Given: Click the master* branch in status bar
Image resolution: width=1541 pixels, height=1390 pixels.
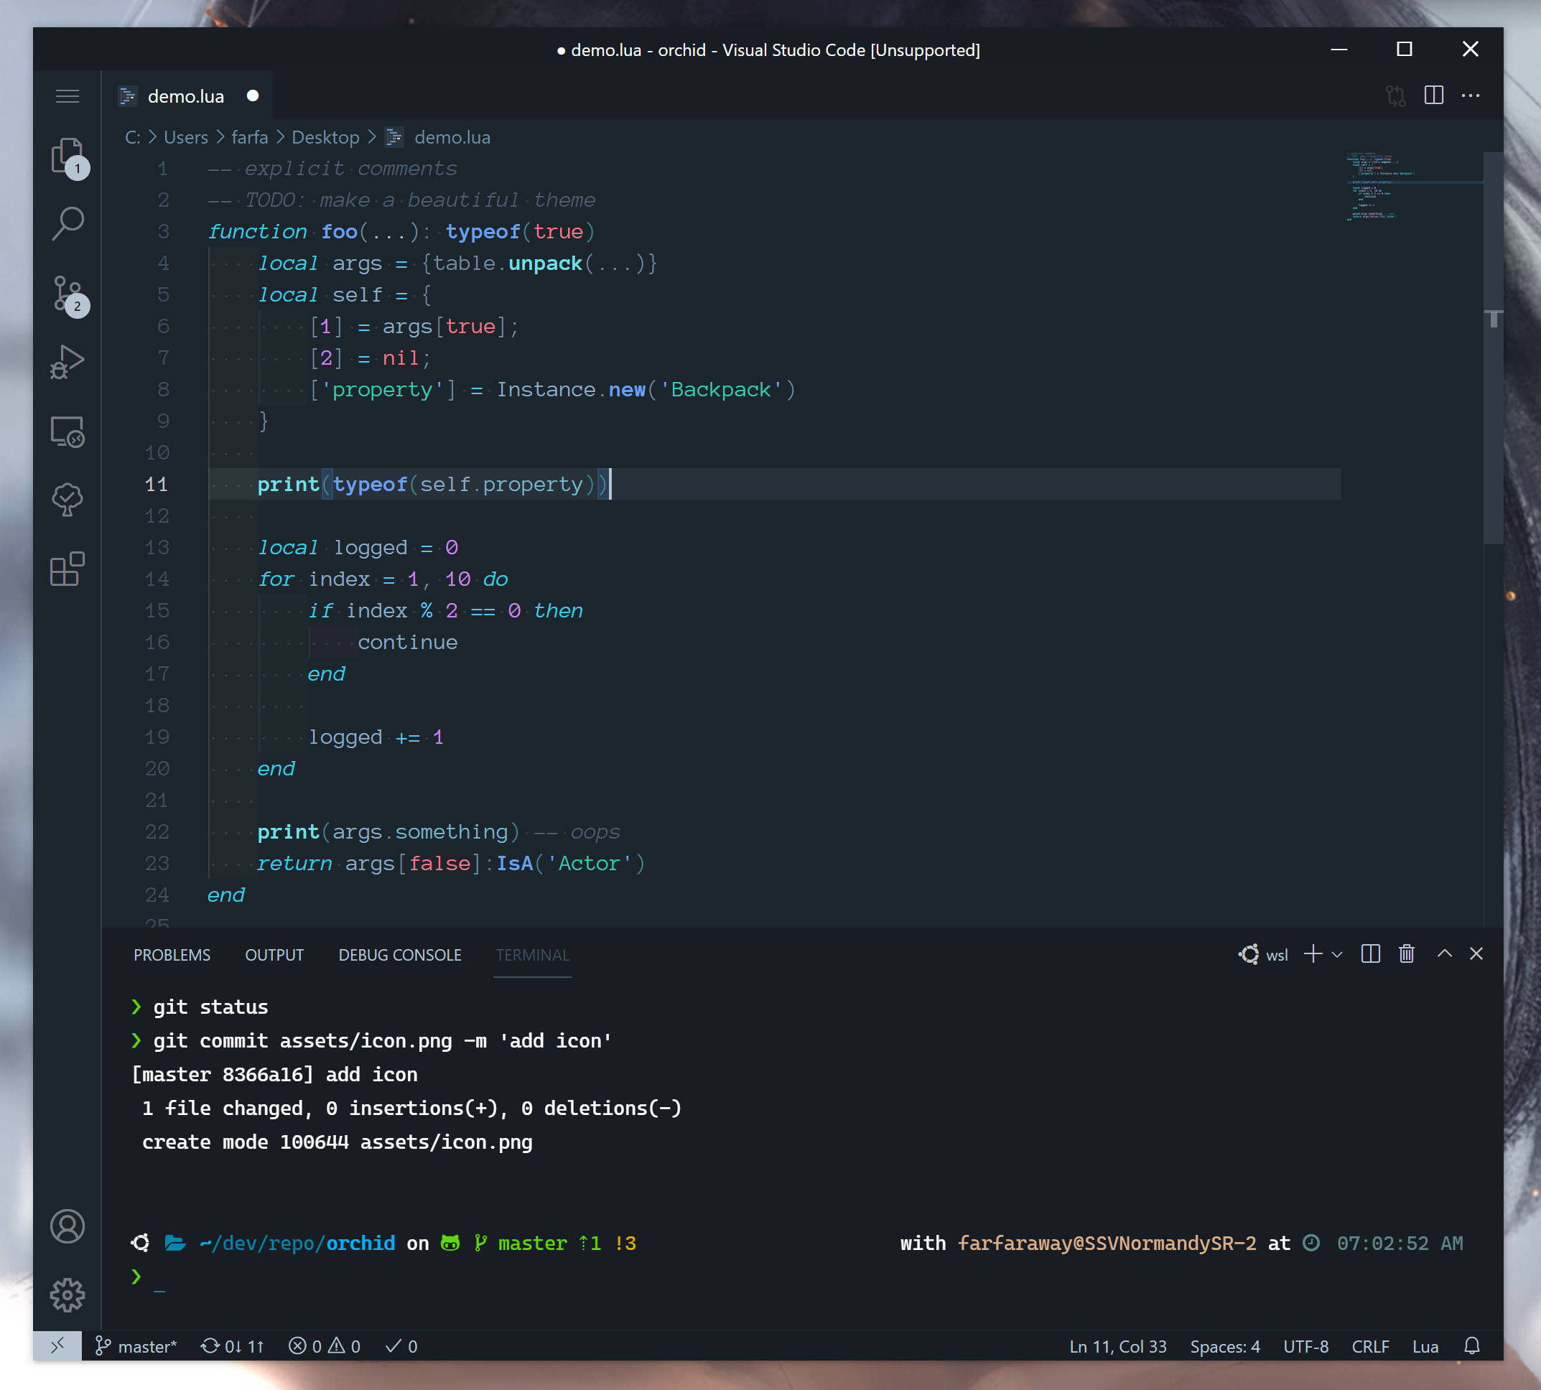Looking at the screenshot, I should 138,1346.
